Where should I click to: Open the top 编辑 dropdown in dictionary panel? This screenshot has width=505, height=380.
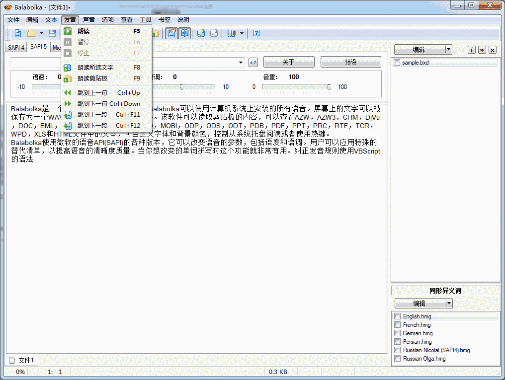[448, 49]
